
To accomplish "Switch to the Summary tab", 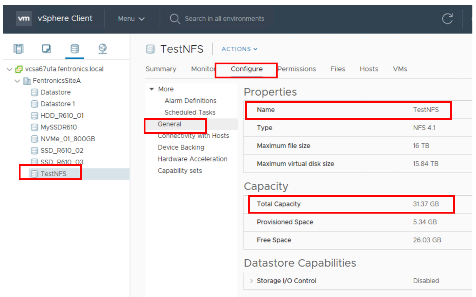I will (161, 69).
